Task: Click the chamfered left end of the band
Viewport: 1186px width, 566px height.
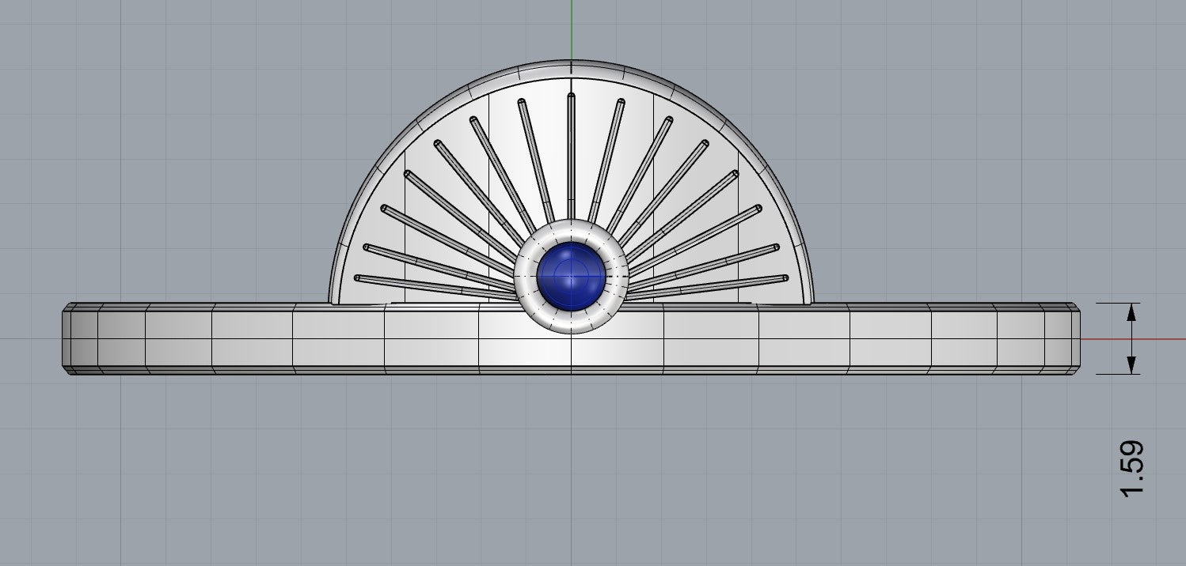Action: pos(68,338)
